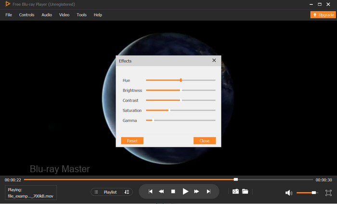The width and height of the screenshot is (337, 204).
Task: Skip to next track
Action: point(208,192)
